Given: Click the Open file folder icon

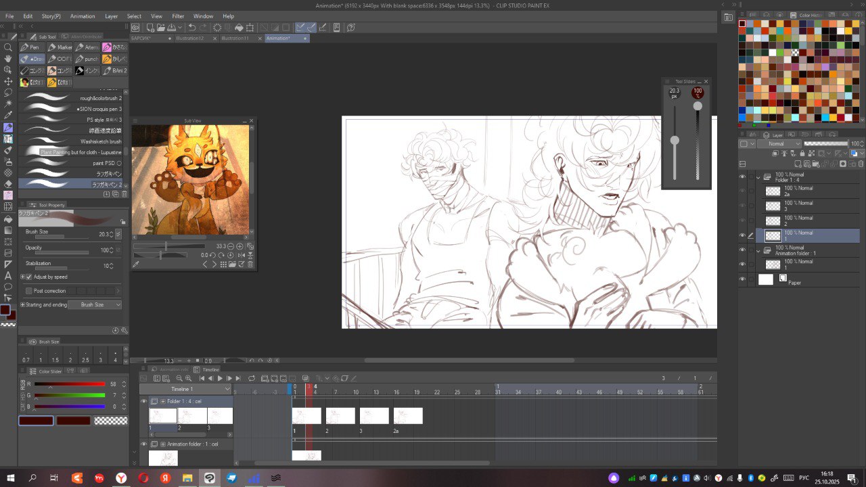Looking at the screenshot, I should (x=161, y=28).
